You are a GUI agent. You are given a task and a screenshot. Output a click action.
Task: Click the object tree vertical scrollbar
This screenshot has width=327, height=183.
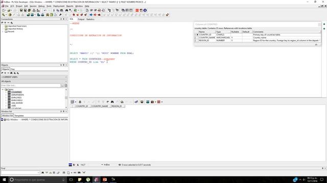(66, 98)
